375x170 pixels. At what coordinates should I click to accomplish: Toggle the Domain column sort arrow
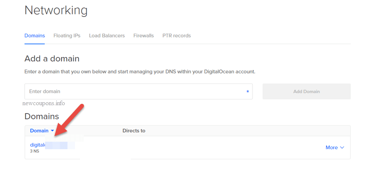[x=52, y=131]
